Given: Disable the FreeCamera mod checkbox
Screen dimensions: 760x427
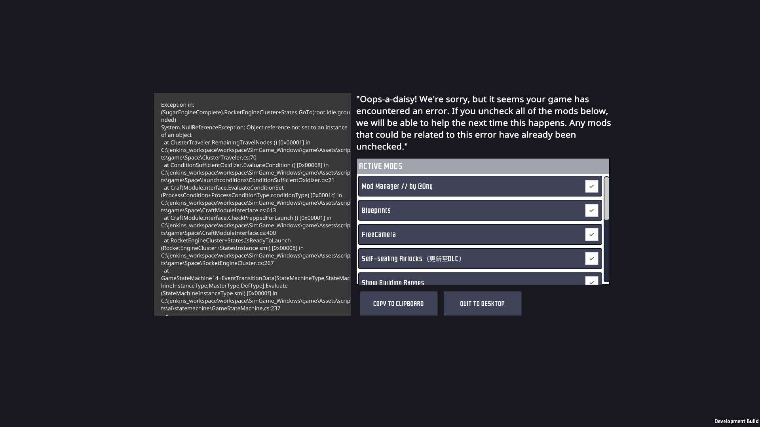Looking at the screenshot, I should pos(591,234).
